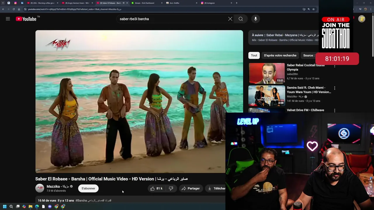The height and width of the screenshot is (210, 374).
Task: Clear the search box with the X
Action: click(230, 19)
